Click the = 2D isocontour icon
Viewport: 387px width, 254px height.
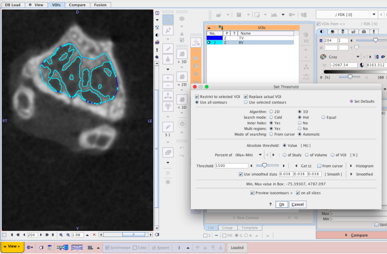pyautogui.click(x=182, y=77)
